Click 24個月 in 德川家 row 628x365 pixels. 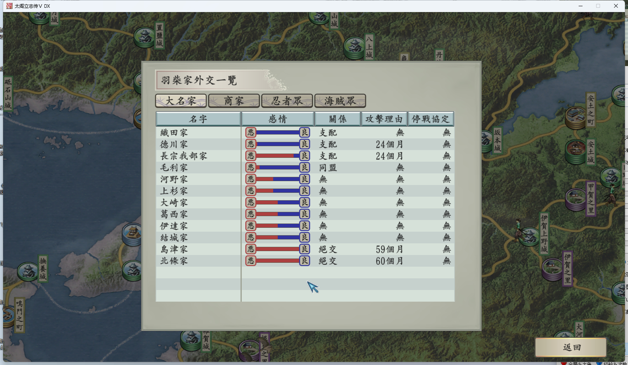(x=389, y=145)
